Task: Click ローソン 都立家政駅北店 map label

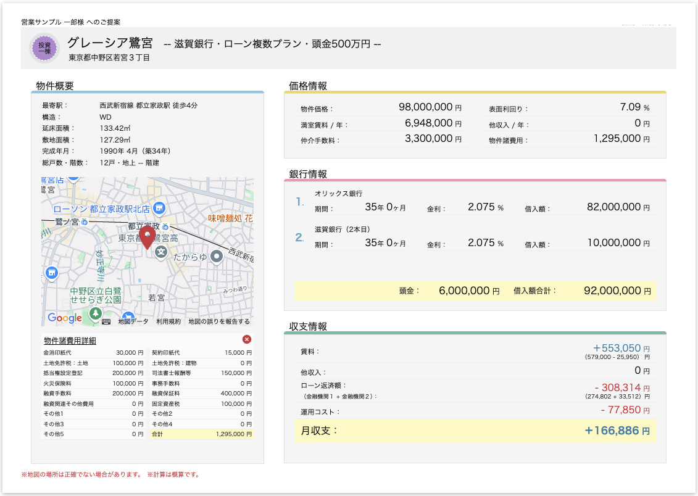Action: (101, 209)
